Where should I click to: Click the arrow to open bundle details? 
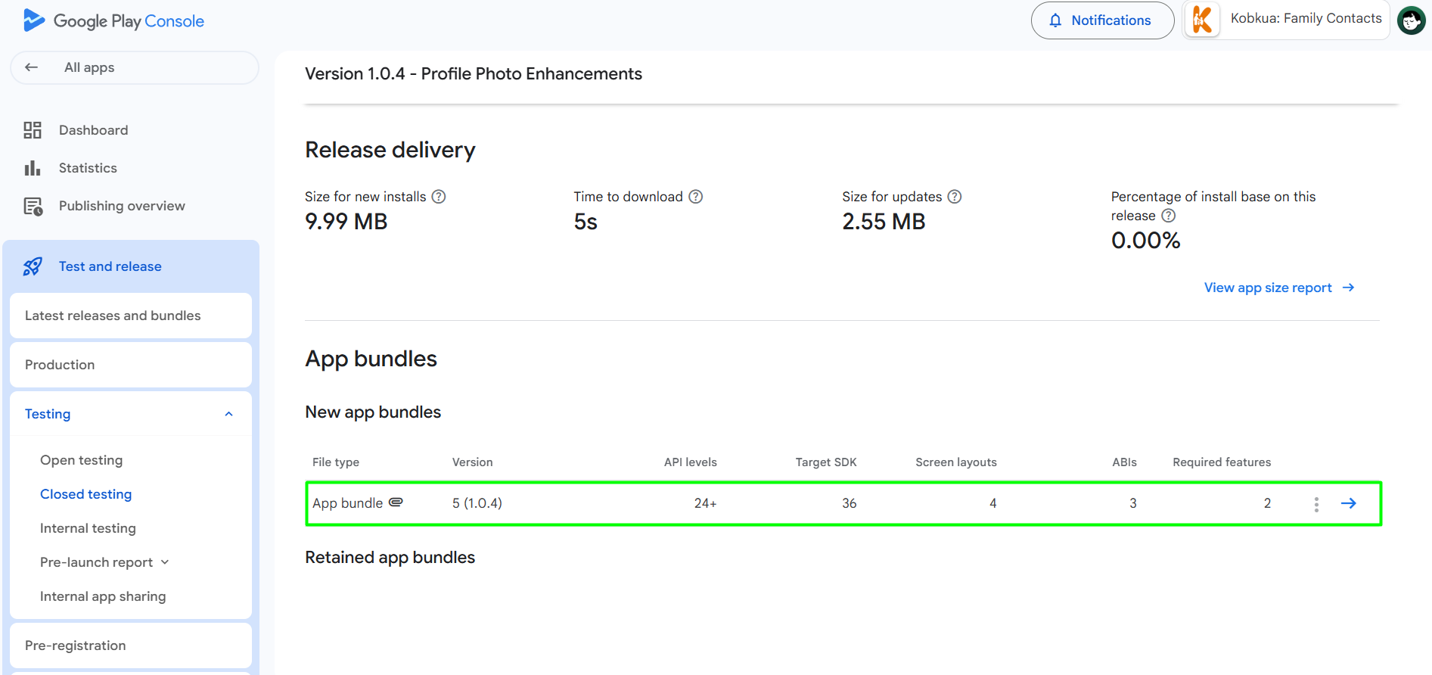click(x=1348, y=503)
